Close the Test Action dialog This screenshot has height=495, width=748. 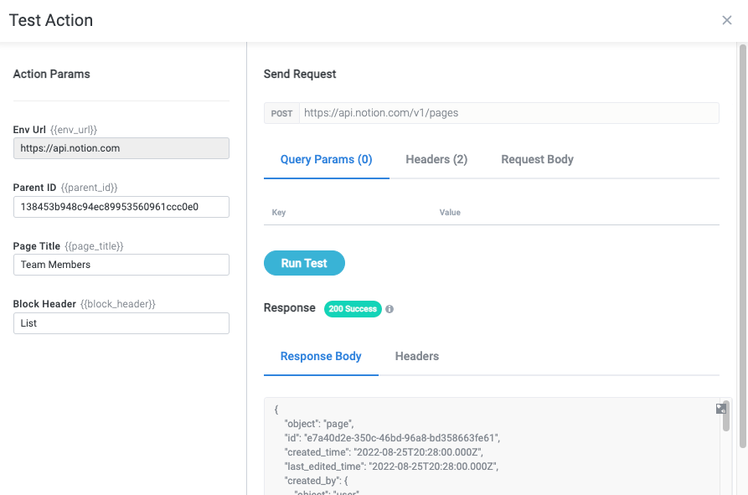pos(727,20)
